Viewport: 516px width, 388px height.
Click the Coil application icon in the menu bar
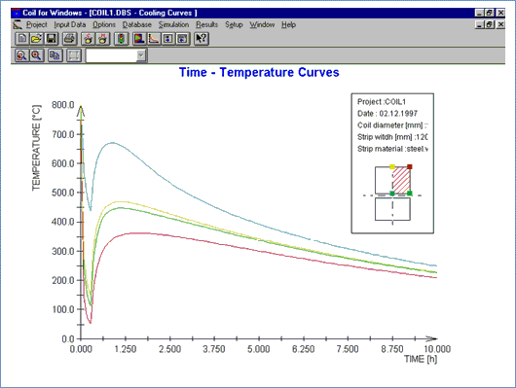(x=18, y=24)
